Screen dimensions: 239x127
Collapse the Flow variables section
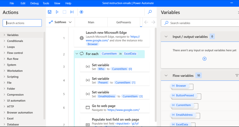point(166,76)
